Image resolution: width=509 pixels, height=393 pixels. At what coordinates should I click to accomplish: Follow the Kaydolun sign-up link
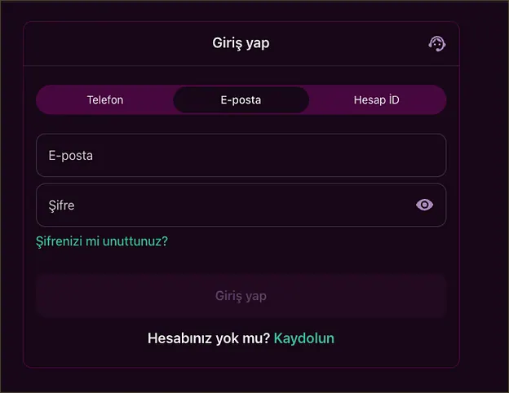tap(304, 338)
